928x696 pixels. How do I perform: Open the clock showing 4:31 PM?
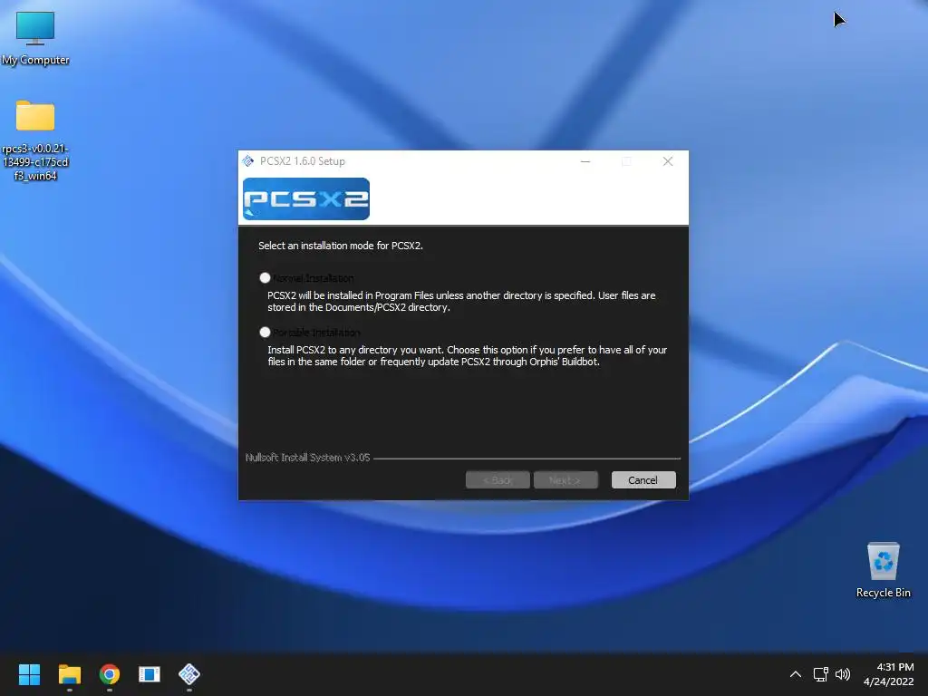tap(888, 674)
